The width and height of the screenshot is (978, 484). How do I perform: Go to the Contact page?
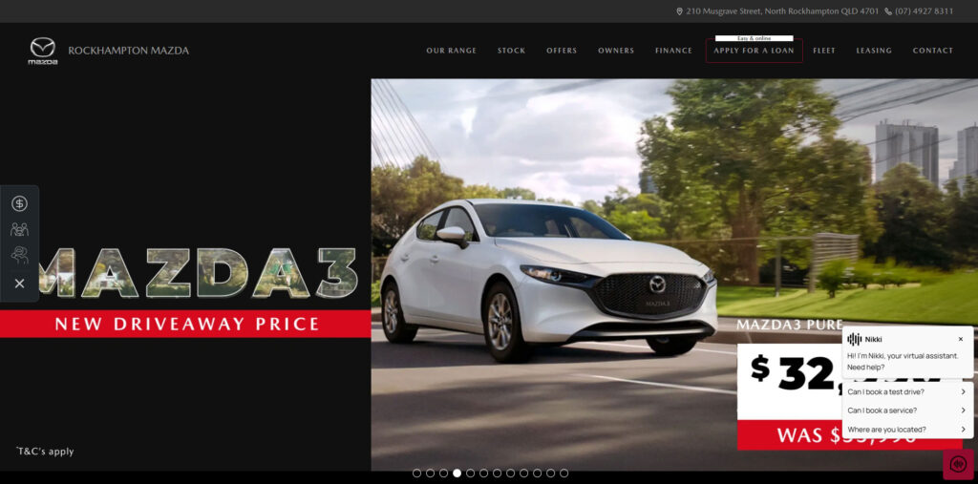[933, 51]
